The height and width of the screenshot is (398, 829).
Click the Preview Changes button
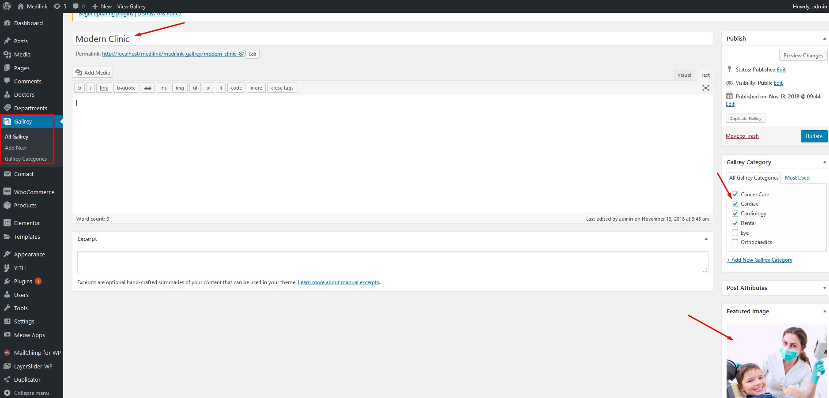point(803,56)
